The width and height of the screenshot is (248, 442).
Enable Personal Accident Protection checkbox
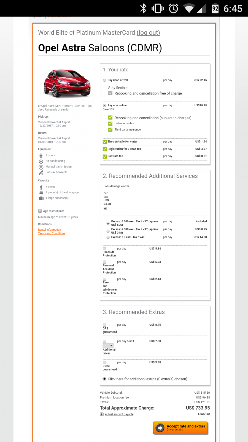tap(104, 262)
